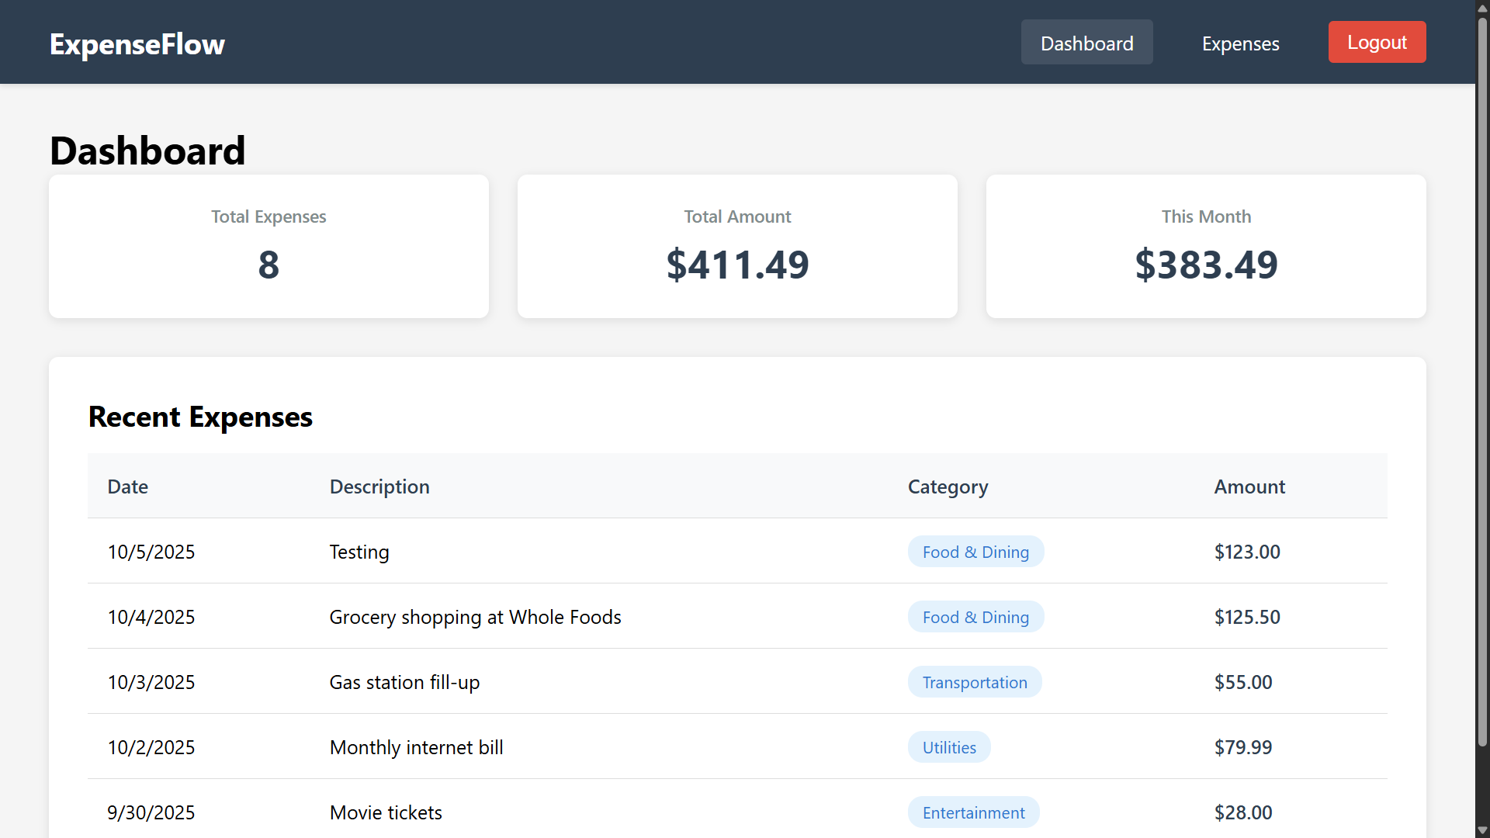The width and height of the screenshot is (1490, 838).
Task: Select the Grocery shopping at Whole Foods row
Action: click(475, 617)
